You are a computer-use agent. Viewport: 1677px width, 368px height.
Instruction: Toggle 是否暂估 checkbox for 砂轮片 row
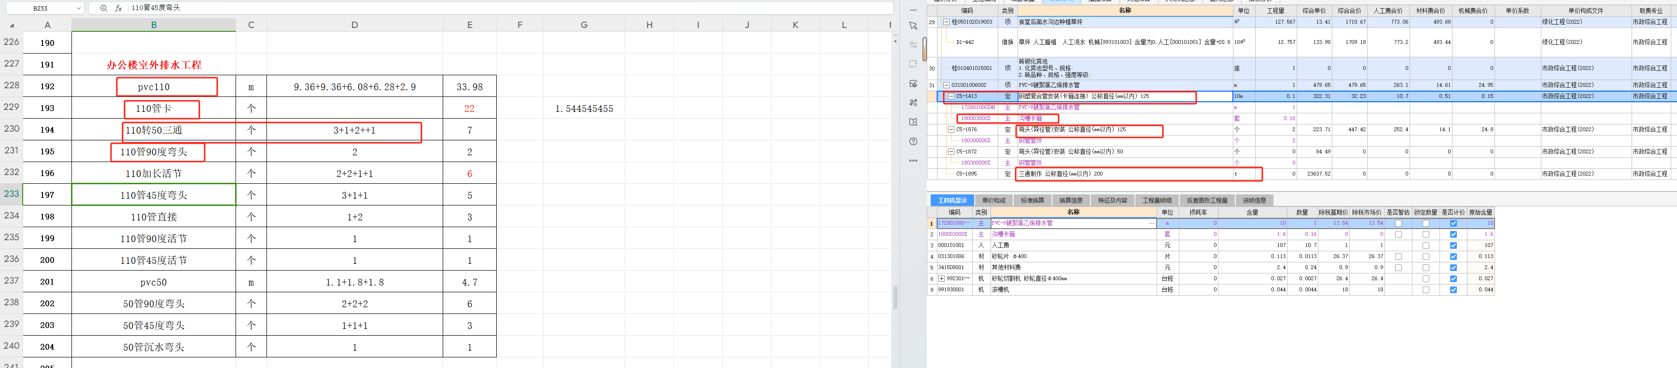coord(1397,257)
